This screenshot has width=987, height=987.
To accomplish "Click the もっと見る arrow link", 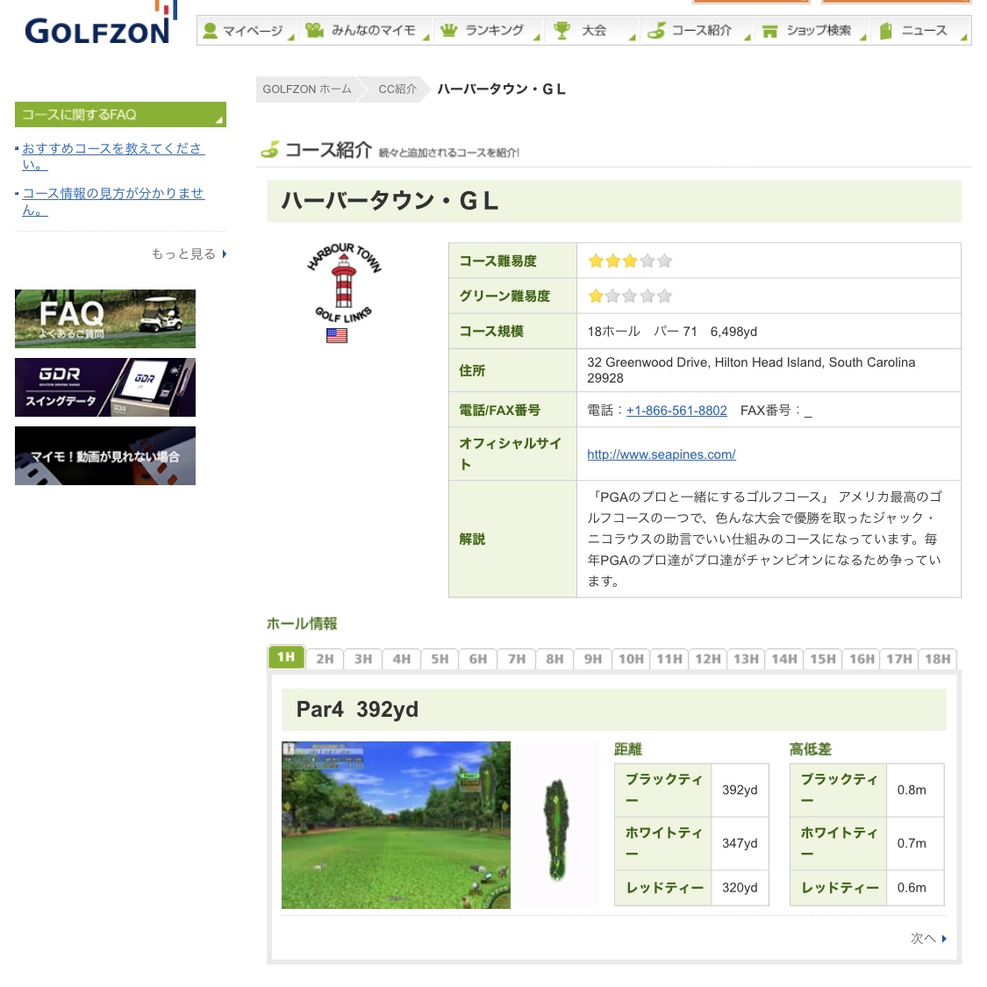I will (x=189, y=254).
